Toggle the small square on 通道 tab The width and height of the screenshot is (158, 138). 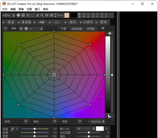3,22
